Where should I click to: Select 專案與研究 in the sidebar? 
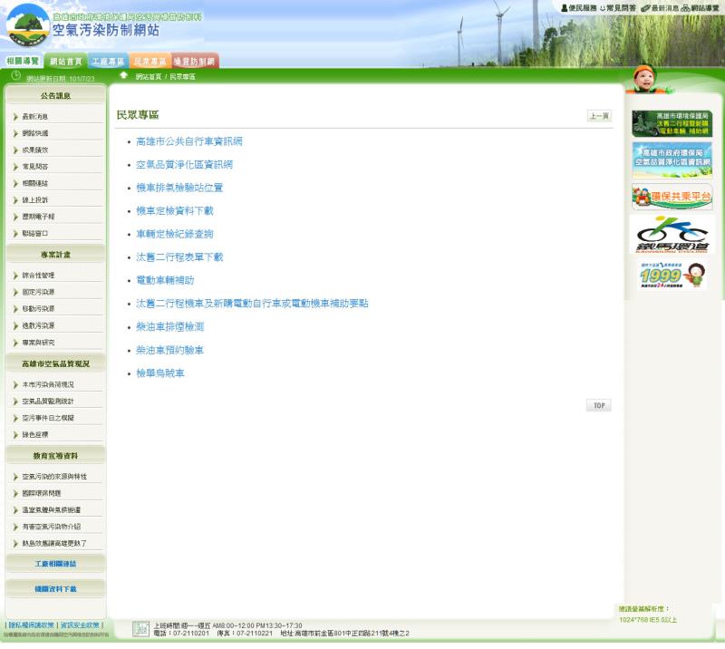click(38, 343)
